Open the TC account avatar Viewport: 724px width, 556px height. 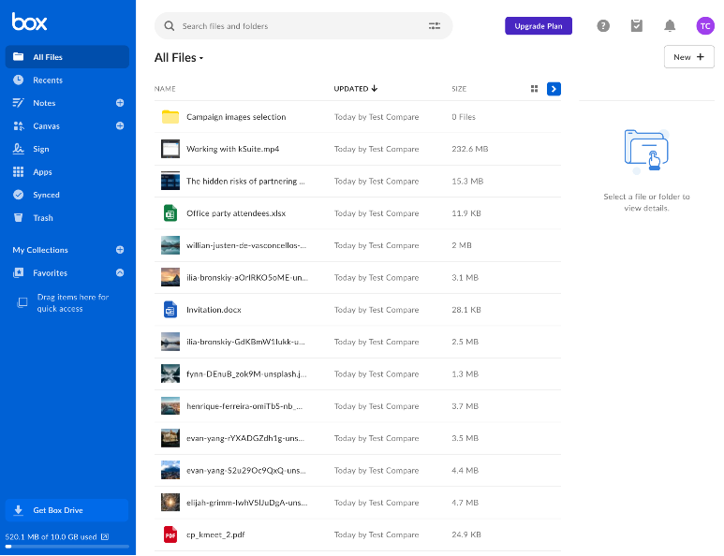(705, 26)
